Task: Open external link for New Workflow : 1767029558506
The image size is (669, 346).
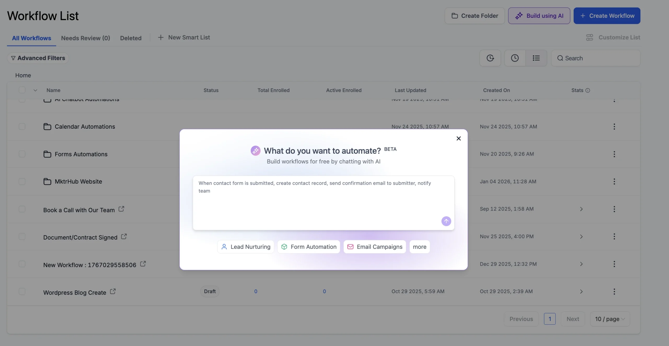Action: 143,264
